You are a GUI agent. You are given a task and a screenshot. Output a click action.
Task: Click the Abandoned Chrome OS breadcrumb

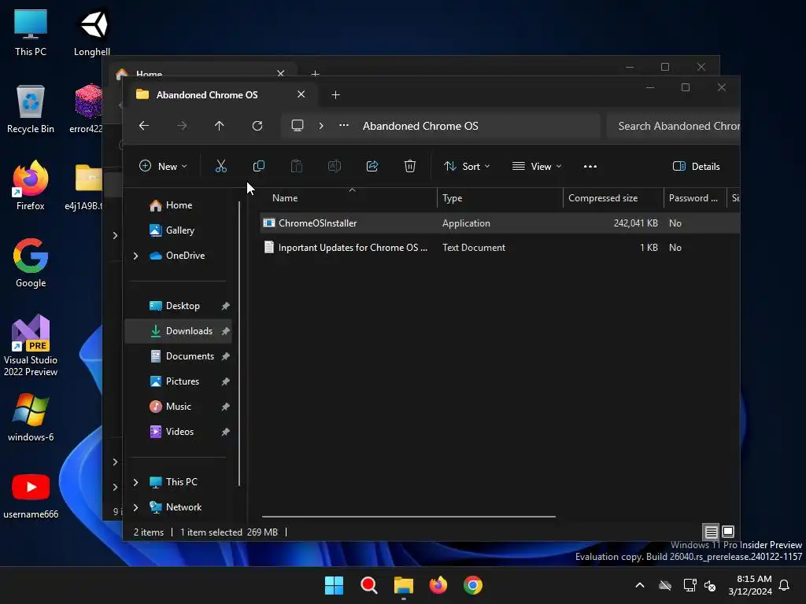pyautogui.click(x=420, y=126)
